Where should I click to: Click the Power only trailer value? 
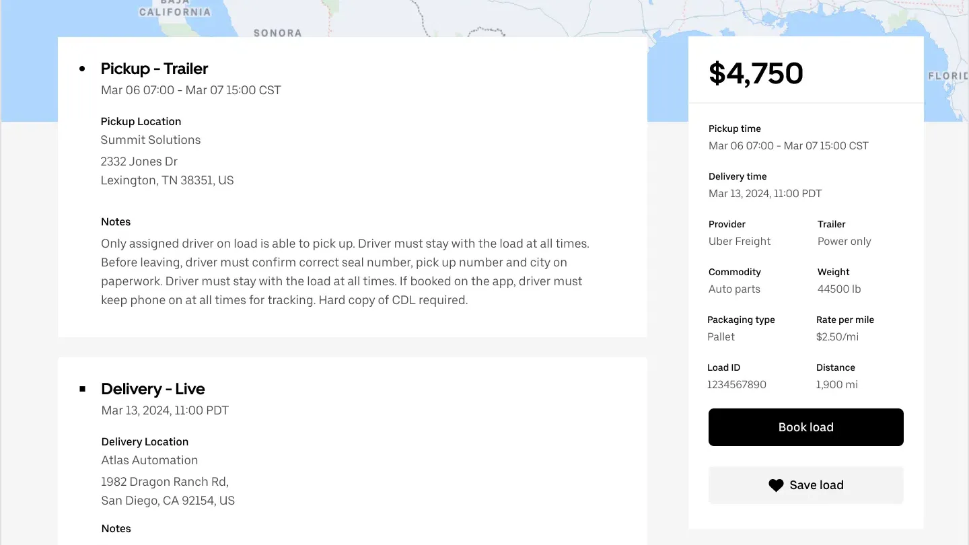[844, 242]
